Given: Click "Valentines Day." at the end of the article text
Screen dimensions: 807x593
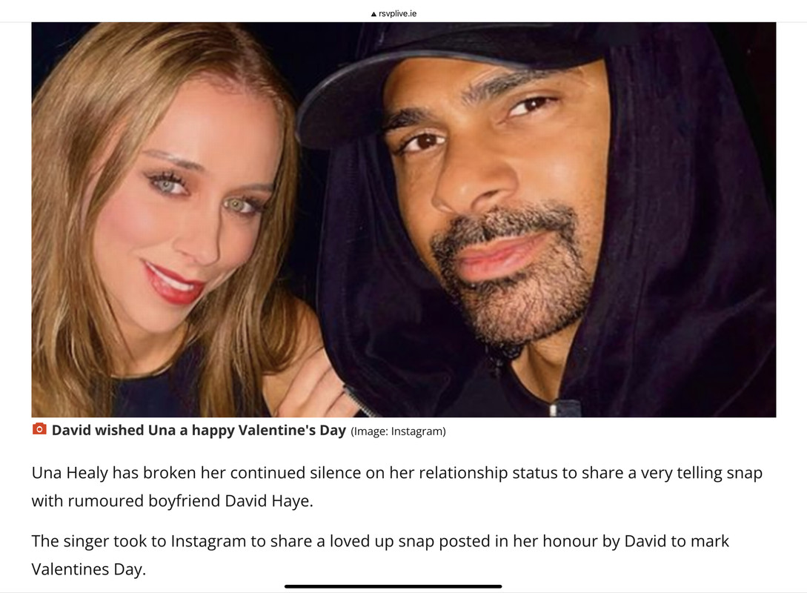Looking at the screenshot, I should point(88,569).
